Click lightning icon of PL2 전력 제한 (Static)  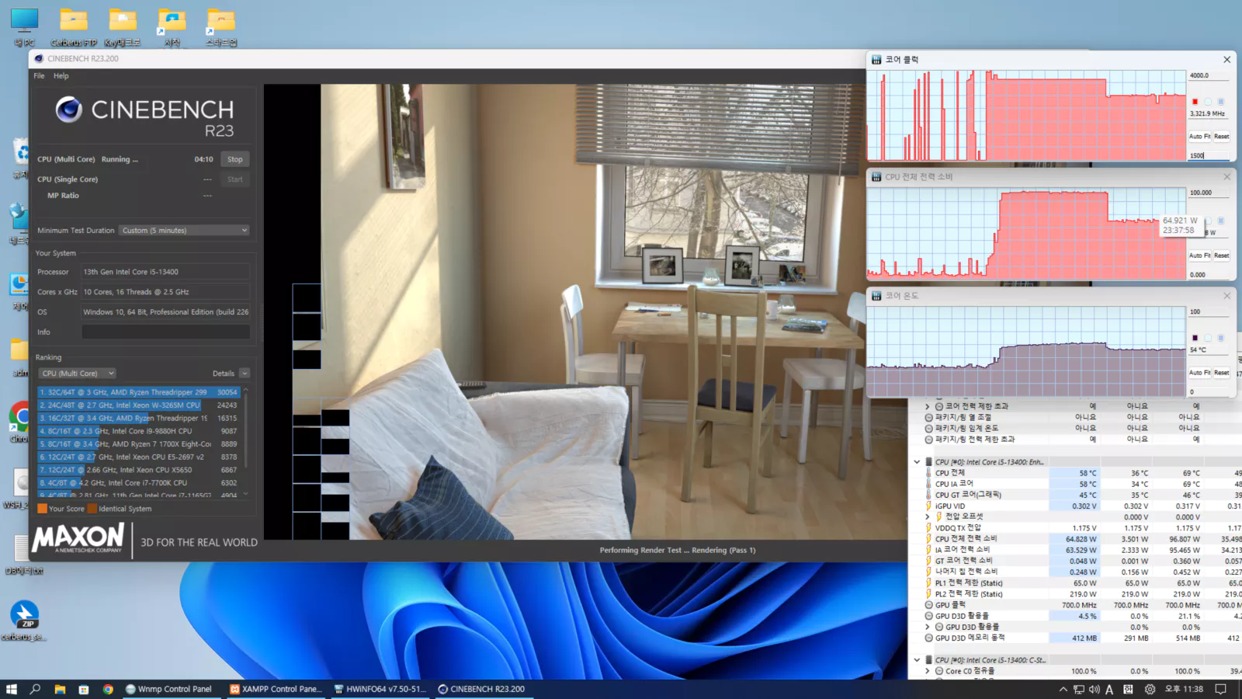point(928,594)
